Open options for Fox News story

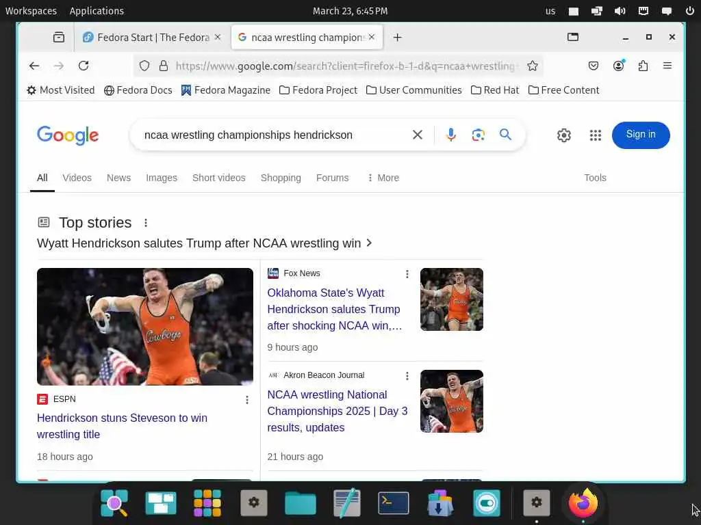(407, 274)
